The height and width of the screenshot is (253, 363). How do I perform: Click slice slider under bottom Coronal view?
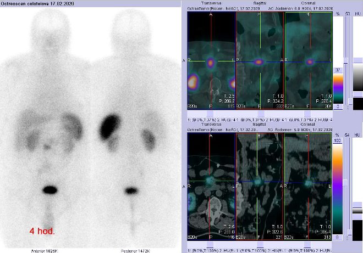pyautogui.click(x=307, y=243)
